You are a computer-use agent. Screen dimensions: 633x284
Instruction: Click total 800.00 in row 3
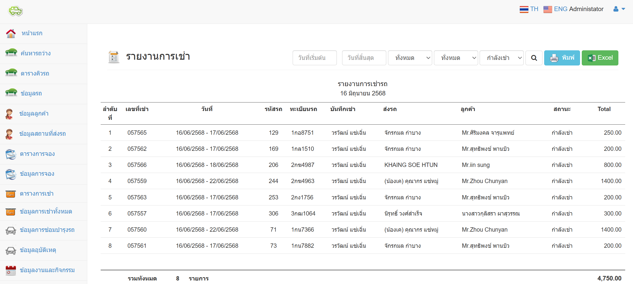613,165
